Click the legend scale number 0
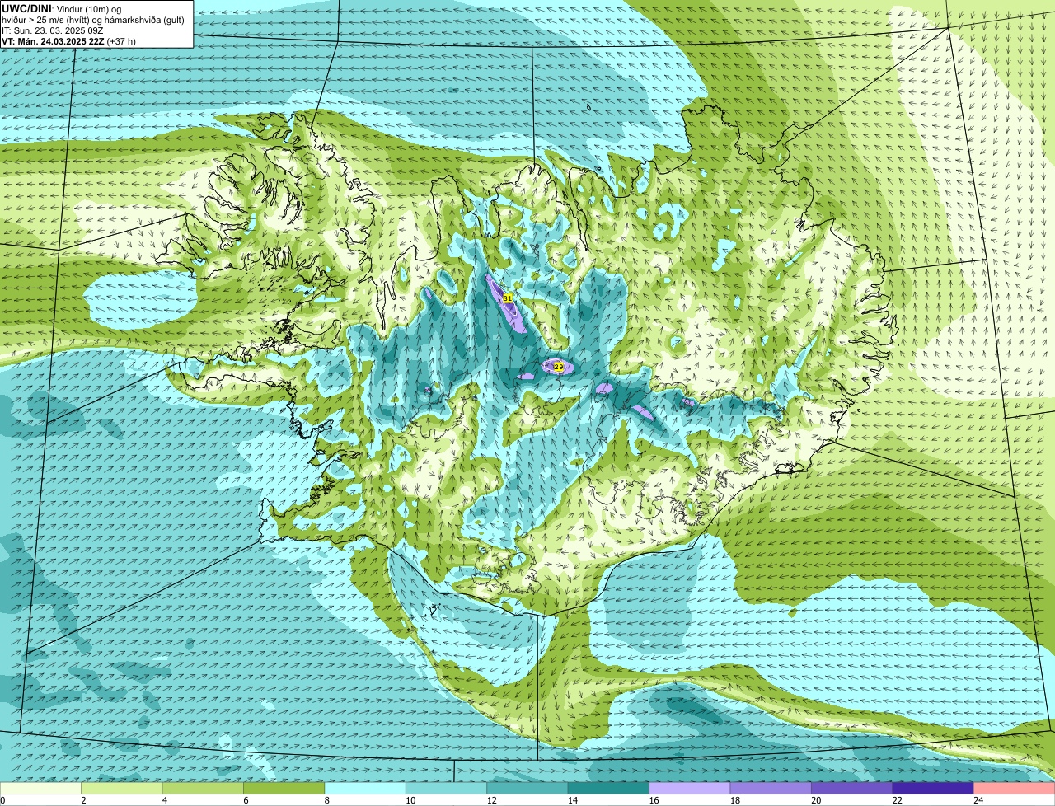The height and width of the screenshot is (806, 1055). point(2,800)
